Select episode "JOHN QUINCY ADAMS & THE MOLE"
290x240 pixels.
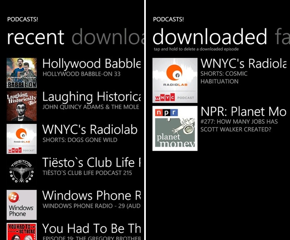click(91, 107)
